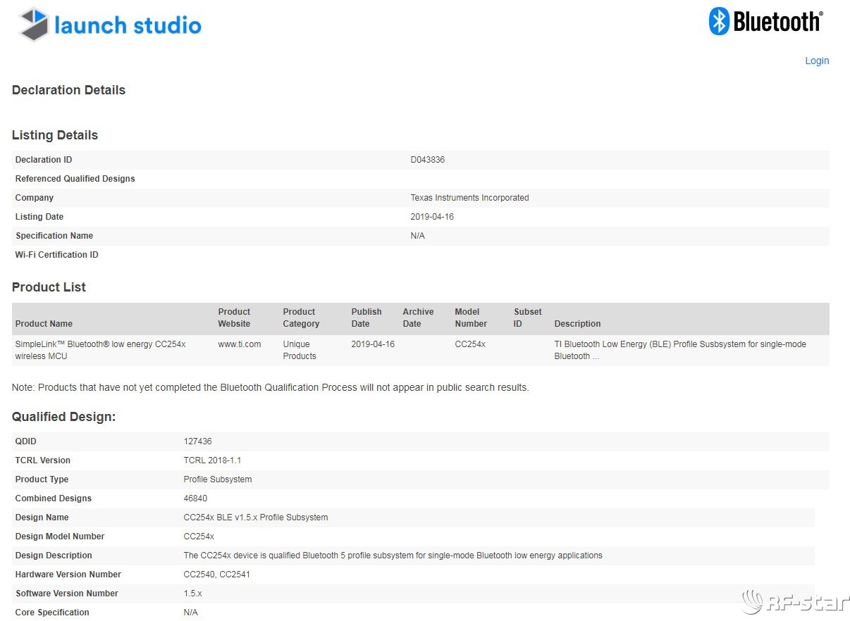
Task: Select declaration ID value D043836
Action: coord(428,160)
